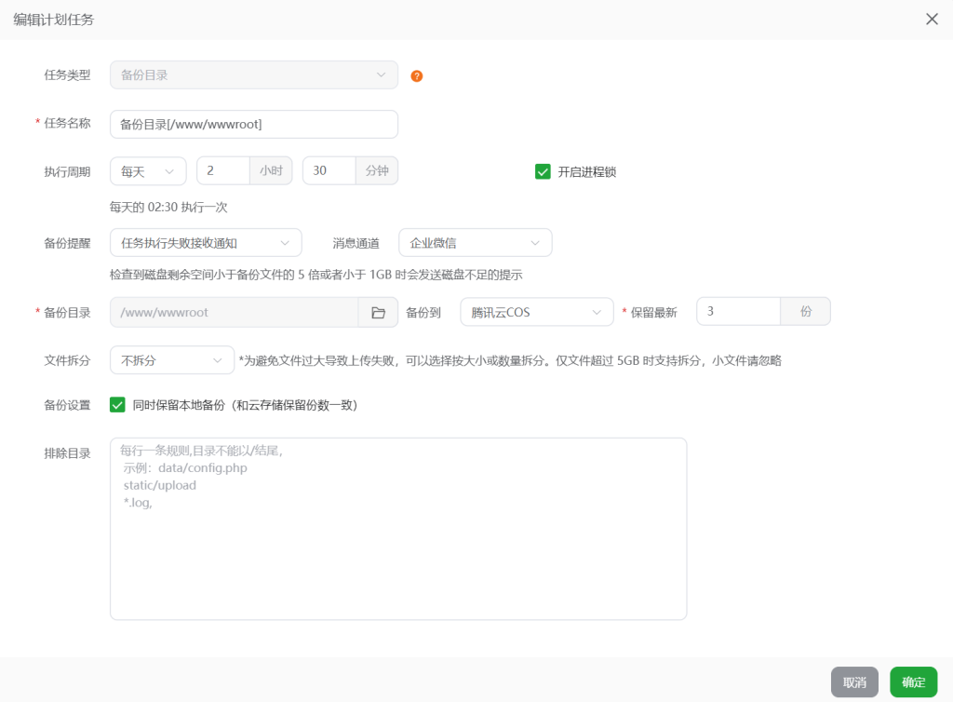953x702 pixels.
Task: Click the folder browse icon beside backup directory
Action: [x=379, y=313]
